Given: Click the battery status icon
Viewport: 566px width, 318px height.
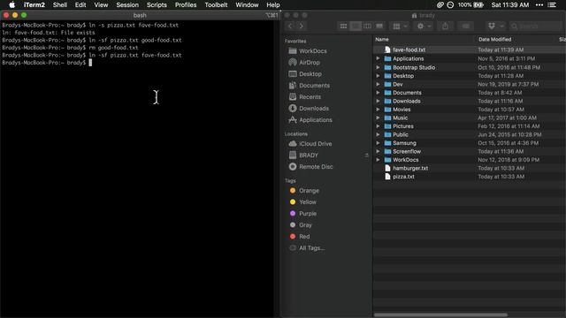Looking at the screenshot, I should click(478, 5).
